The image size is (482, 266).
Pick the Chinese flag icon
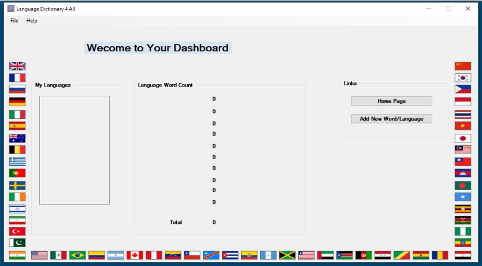pos(462,66)
